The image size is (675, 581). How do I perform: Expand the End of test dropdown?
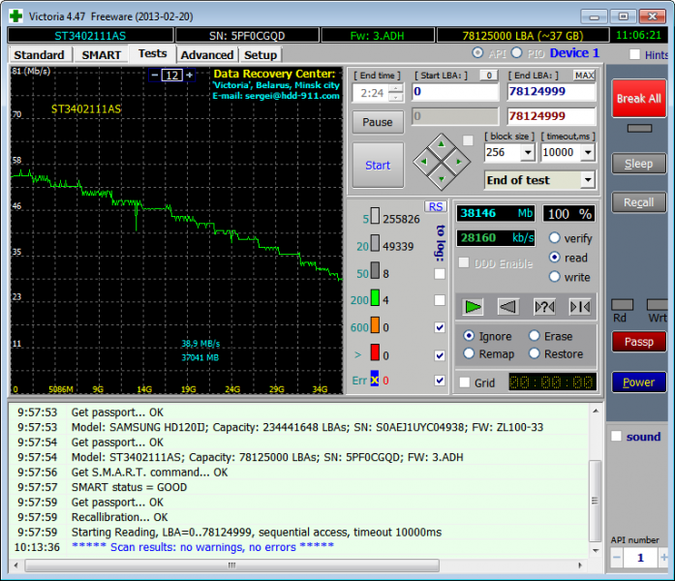point(587,180)
